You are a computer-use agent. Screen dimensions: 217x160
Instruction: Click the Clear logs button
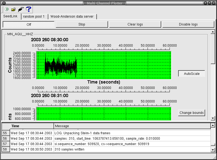(135, 24)
